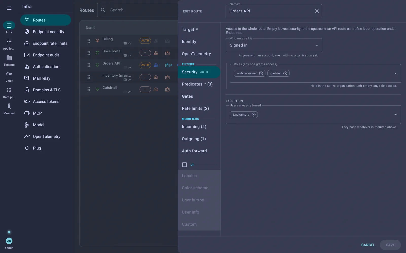
Task: Open the Meerkat icon
Action: pyautogui.click(x=9, y=106)
